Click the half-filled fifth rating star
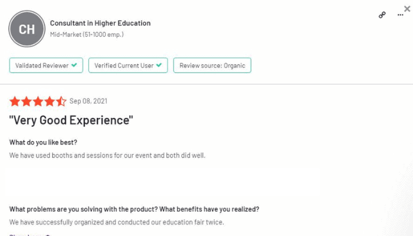Viewport: 413px width, 236px height. pos(61,101)
